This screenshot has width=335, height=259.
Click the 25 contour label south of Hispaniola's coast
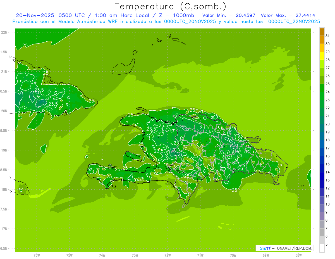[234, 190]
